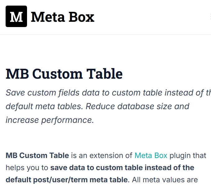211x186 pixels.
Task: Click the word 'Box' in the header logo text
Action: 81,17
